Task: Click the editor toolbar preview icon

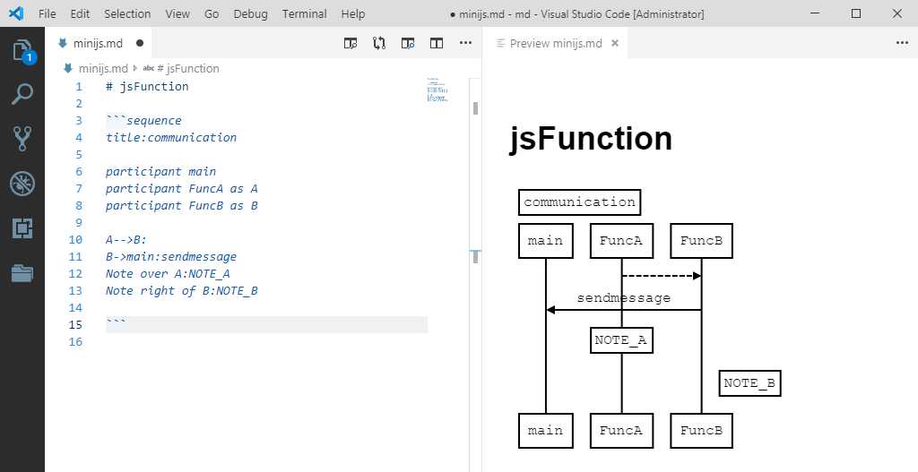Action: (x=408, y=43)
